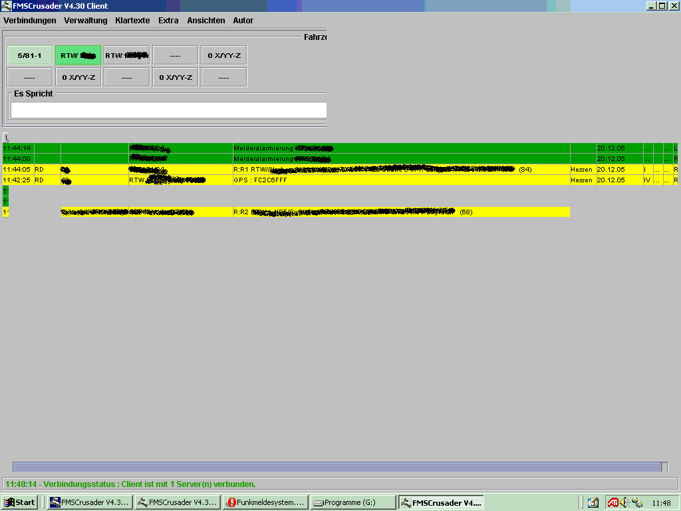Click the Autor menu item

pos(243,21)
